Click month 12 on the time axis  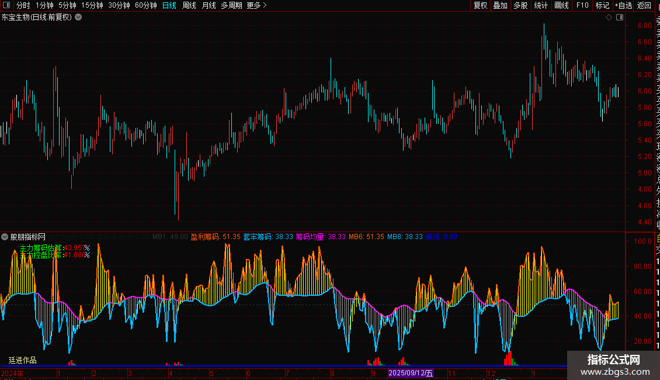tap(491, 373)
